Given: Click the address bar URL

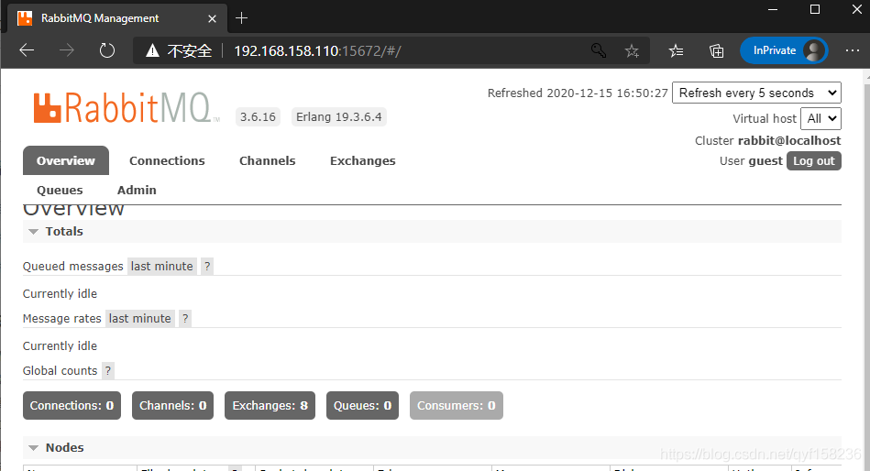Looking at the screenshot, I should click(x=317, y=51).
